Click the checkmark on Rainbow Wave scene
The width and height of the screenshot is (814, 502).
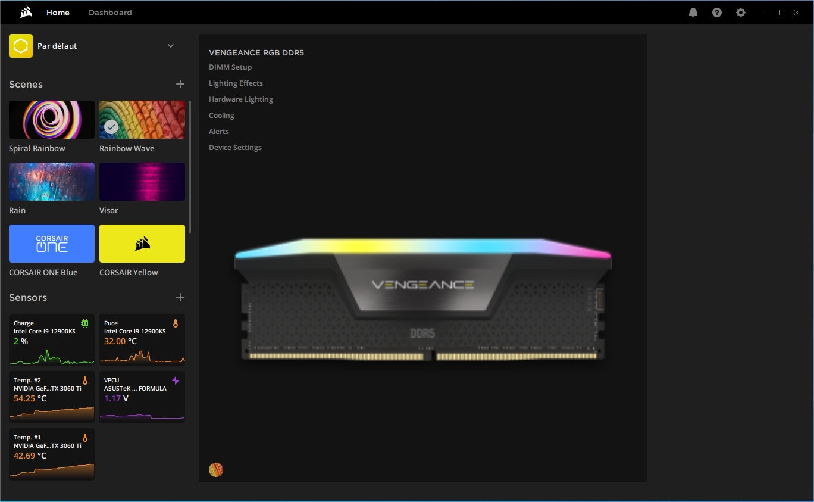pos(111,127)
